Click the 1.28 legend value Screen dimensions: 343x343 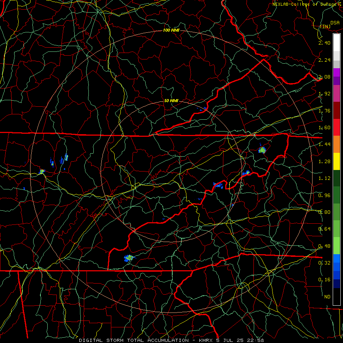coord(324,162)
